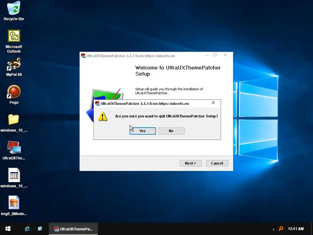Select the windows_10_ theme file icon
The height and width of the screenshot is (235, 313).
click(14, 178)
